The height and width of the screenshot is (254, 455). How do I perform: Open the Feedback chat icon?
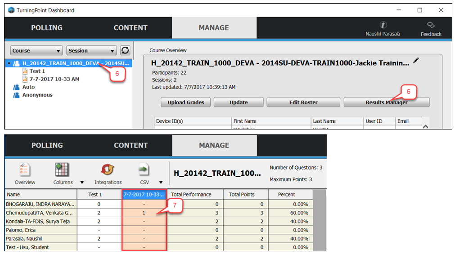click(x=431, y=25)
